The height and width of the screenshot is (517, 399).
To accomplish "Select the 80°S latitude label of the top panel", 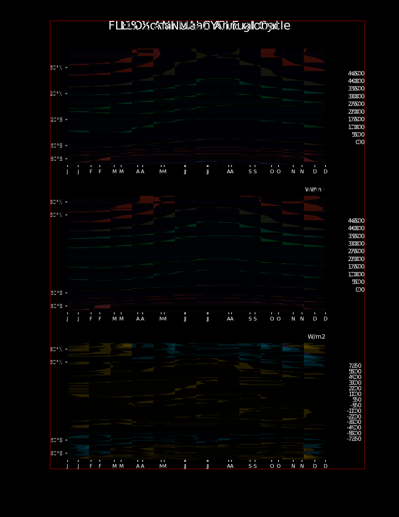I will tap(56, 159).
